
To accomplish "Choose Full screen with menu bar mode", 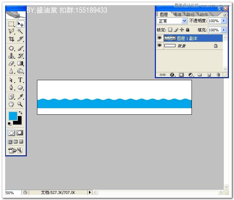I will coord(16,141).
